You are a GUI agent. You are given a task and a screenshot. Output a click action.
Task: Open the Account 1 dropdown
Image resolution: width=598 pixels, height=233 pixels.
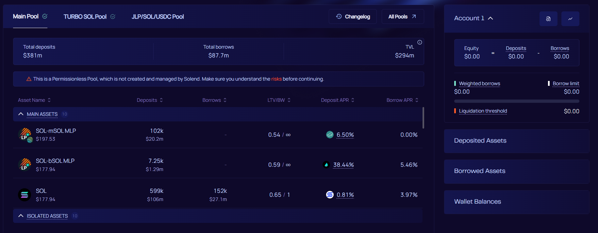[473, 18]
